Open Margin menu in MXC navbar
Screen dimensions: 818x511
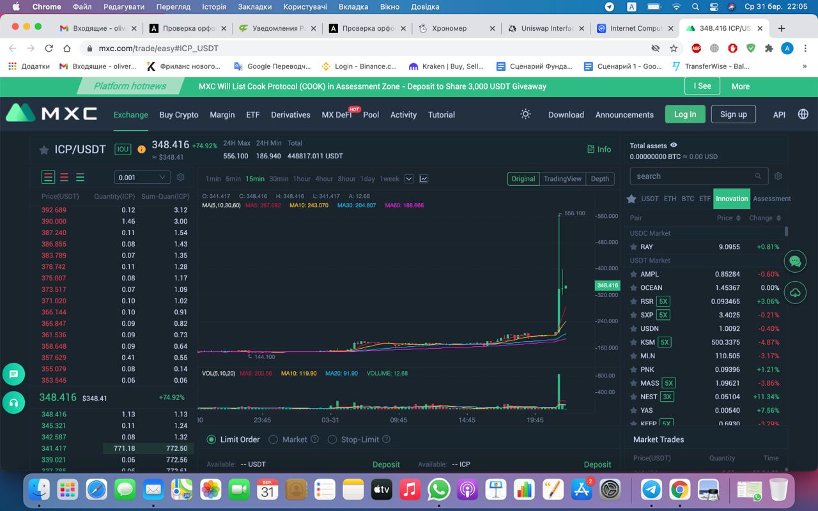222,115
